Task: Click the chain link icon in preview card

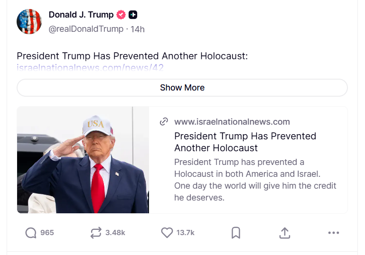Action: tap(164, 121)
